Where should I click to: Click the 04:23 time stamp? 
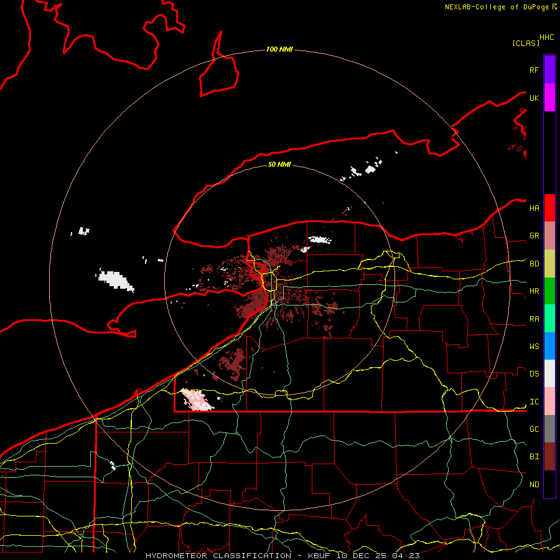[406, 556]
